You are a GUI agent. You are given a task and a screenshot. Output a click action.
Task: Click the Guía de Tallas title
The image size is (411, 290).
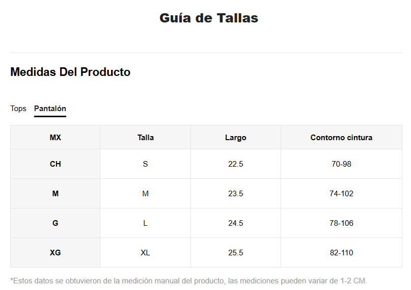pyautogui.click(x=209, y=18)
